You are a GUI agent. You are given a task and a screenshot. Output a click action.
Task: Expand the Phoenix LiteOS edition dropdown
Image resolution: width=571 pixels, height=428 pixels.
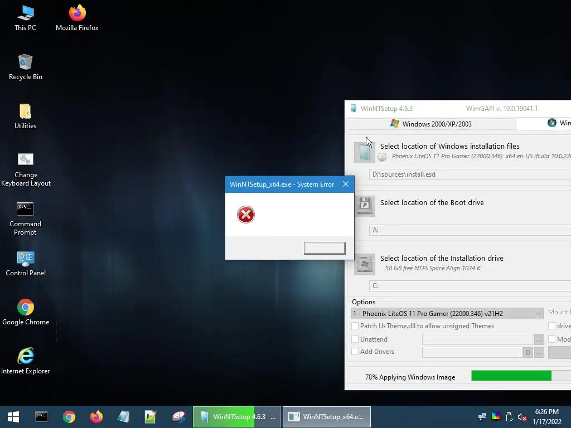coord(447,313)
